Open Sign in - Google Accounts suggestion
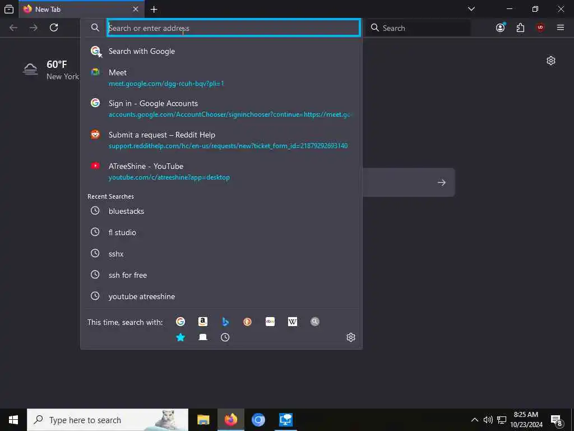 pyautogui.click(x=221, y=108)
